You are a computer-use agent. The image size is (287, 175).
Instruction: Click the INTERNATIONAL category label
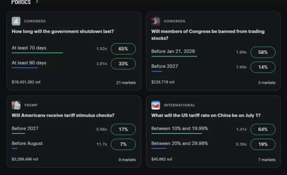coord(179,105)
